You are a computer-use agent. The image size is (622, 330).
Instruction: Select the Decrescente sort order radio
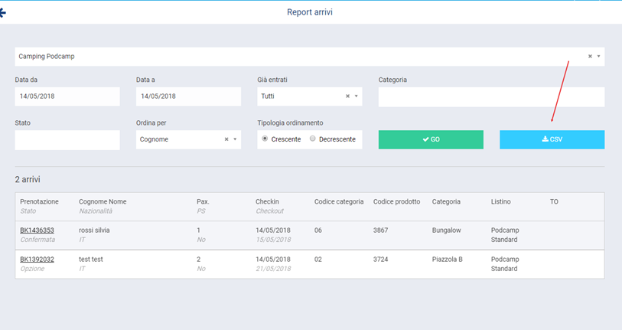[x=313, y=139]
